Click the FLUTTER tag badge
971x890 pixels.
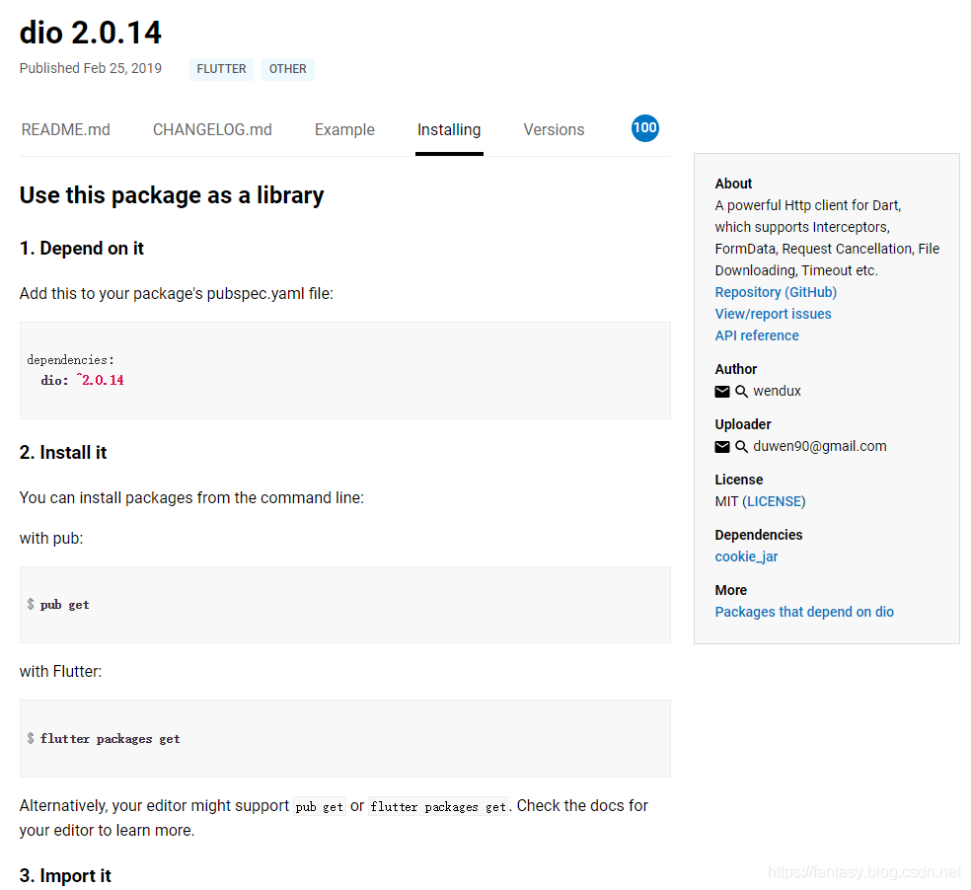tap(221, 69)
